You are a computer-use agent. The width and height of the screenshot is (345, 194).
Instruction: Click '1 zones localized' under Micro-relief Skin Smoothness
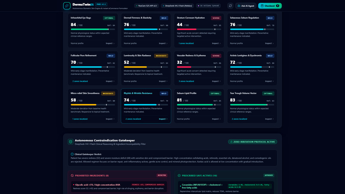80,119
